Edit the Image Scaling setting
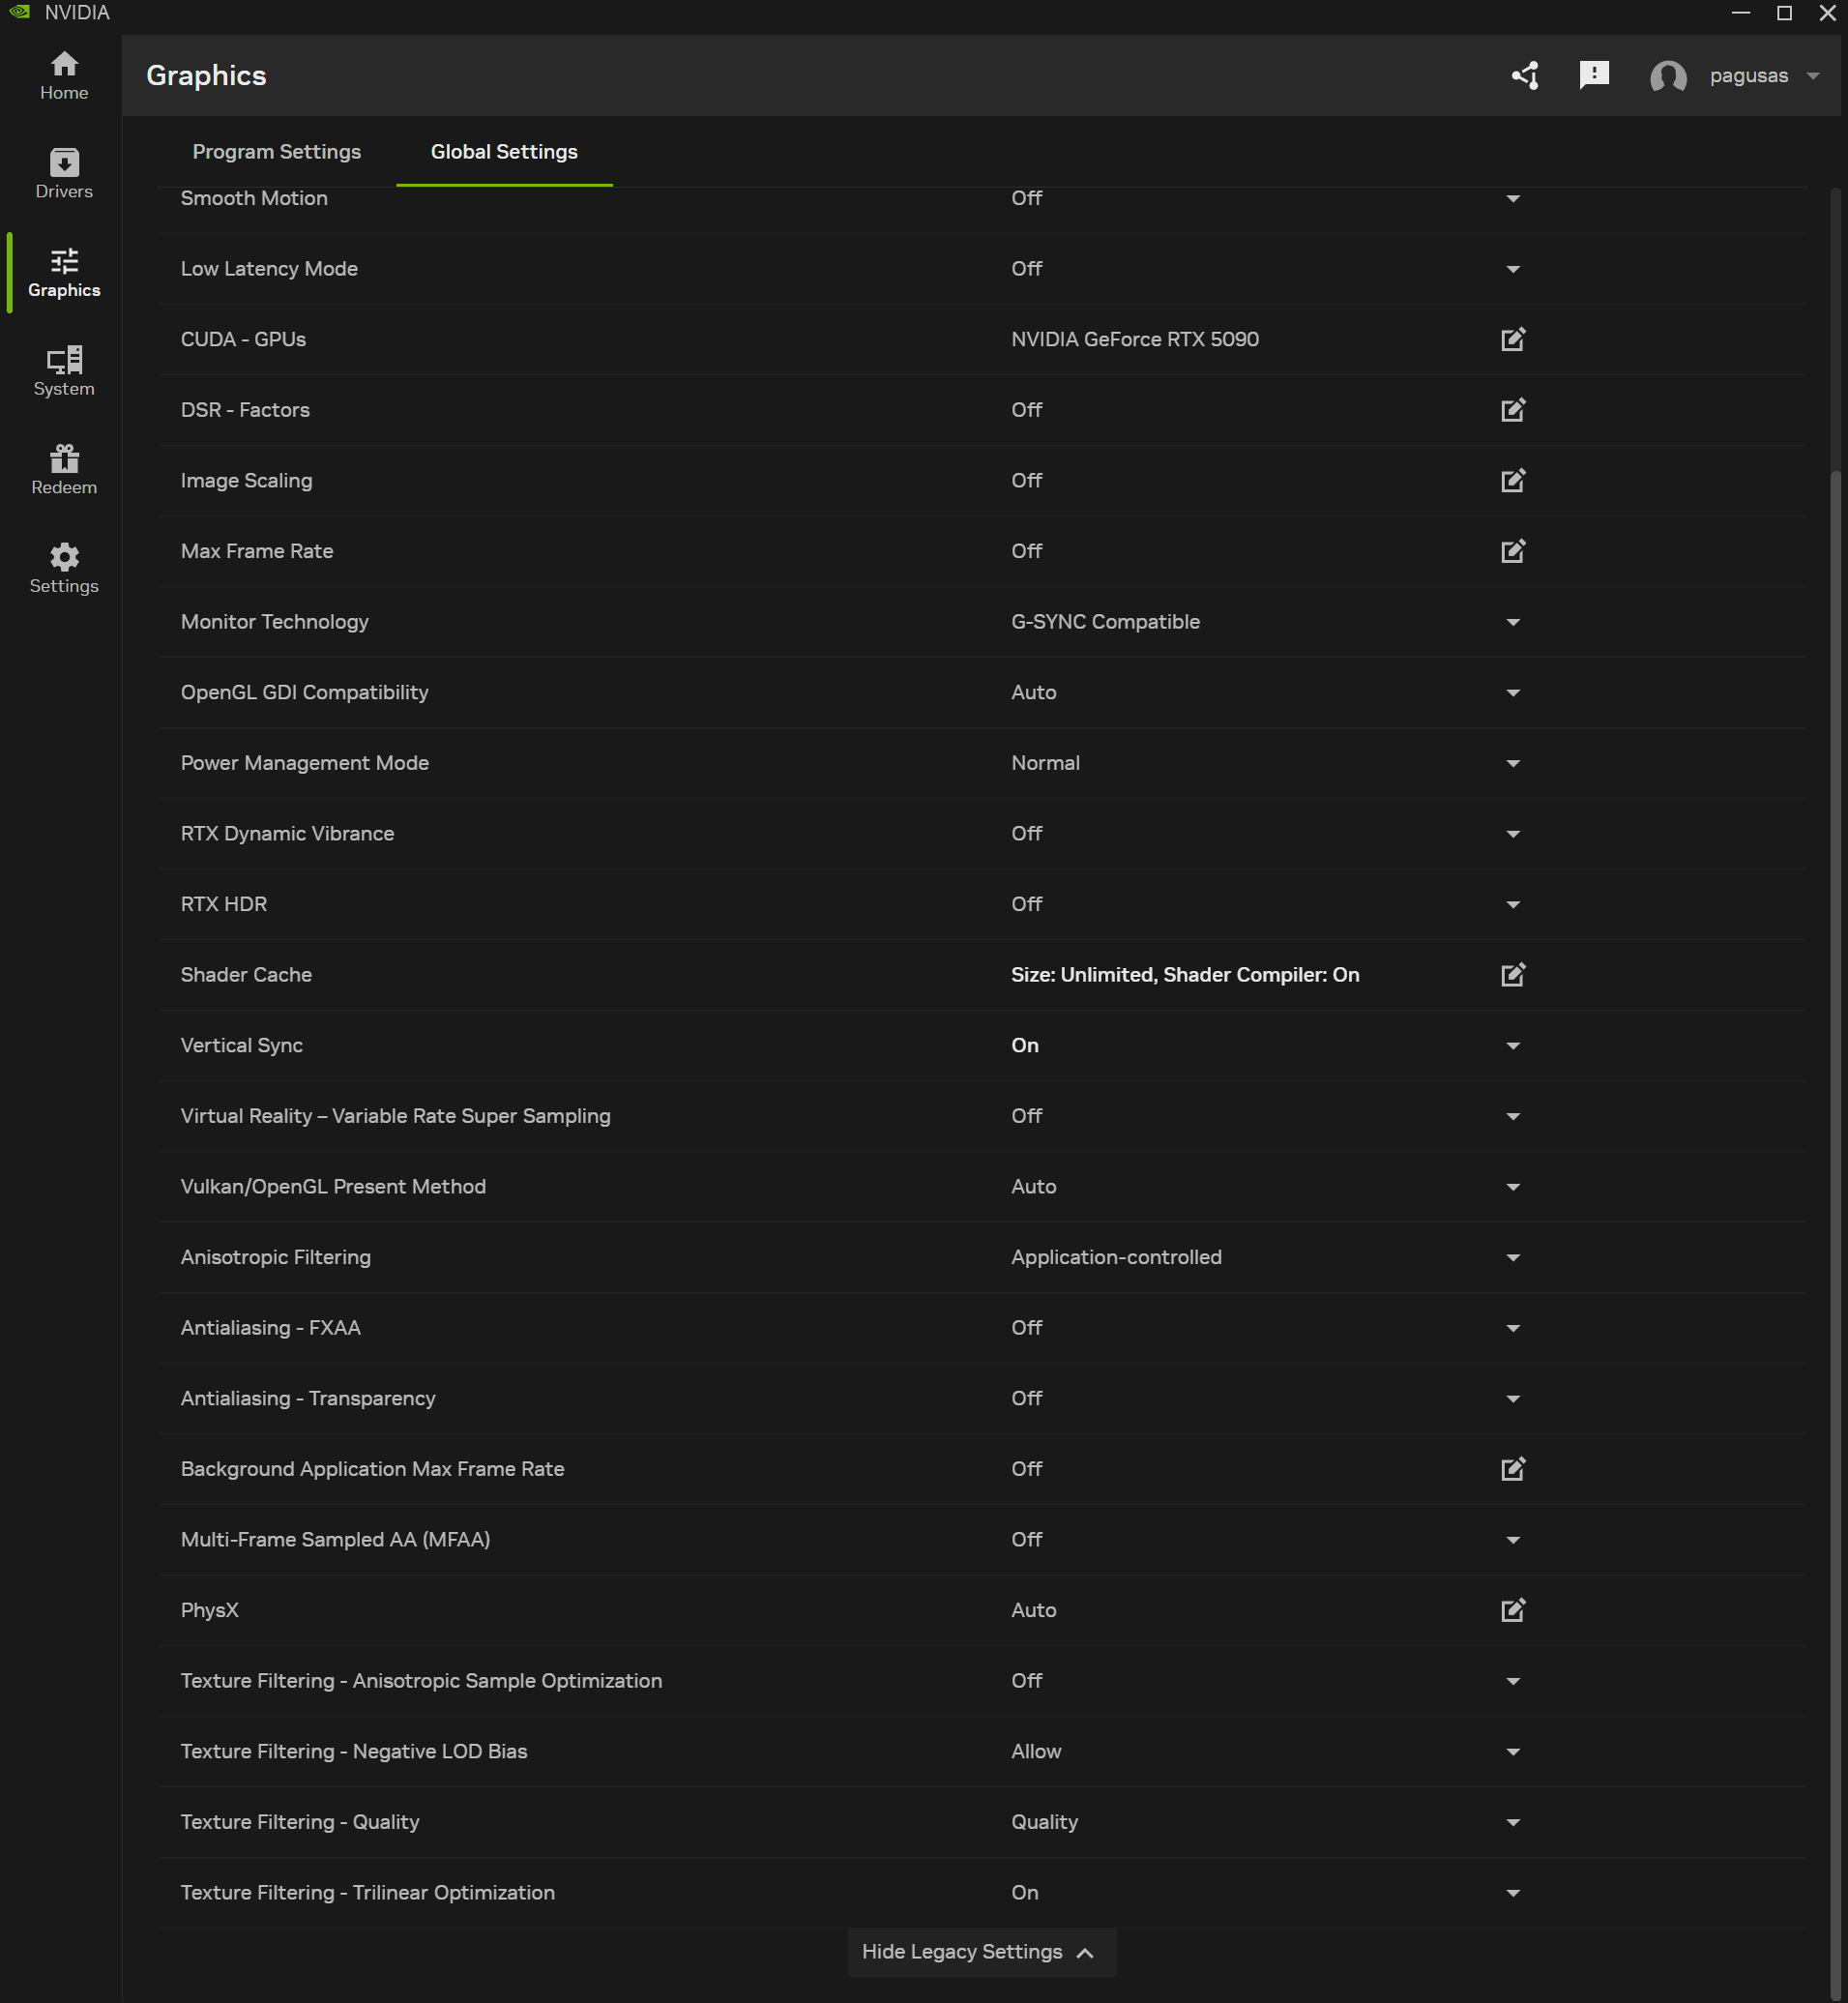Screen dimensions: 1848x2003 coord(1513,480)
